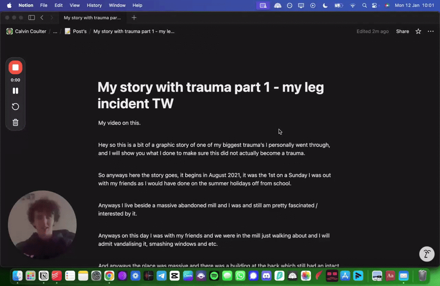Expand hidden breadcrumb pages via the ellipsis
440x286 pixels.
[x=55, y=31]
